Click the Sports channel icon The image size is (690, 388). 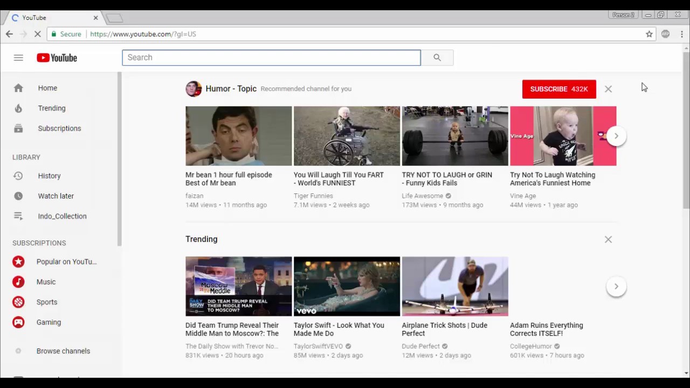tap(18, 302)
